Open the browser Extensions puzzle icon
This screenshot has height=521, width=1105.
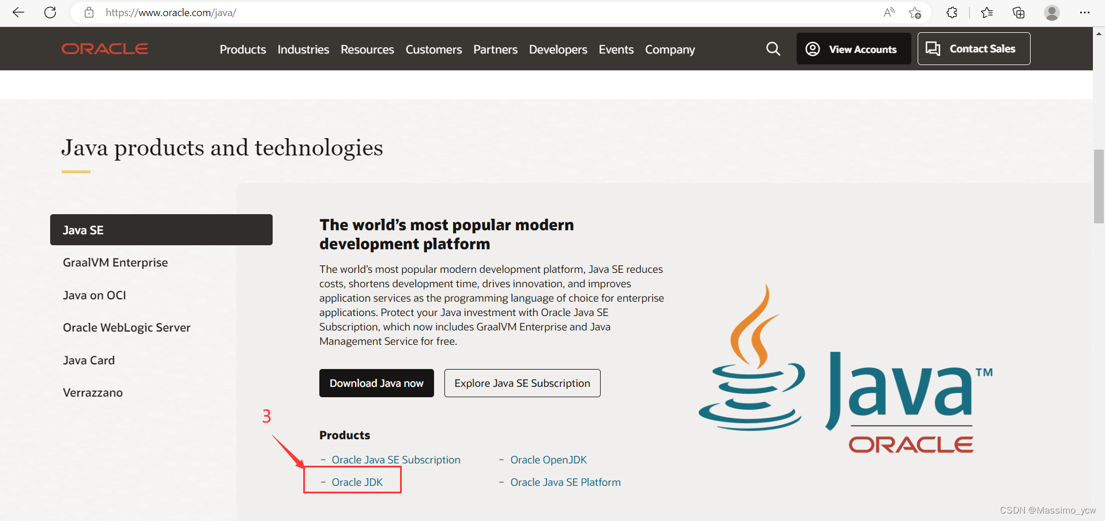[952, 12]
